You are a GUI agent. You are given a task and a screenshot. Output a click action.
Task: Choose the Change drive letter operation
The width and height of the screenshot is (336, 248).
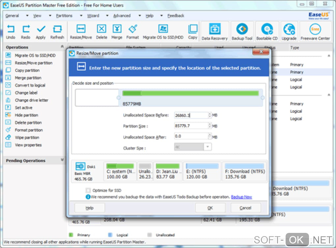(27, 100)
